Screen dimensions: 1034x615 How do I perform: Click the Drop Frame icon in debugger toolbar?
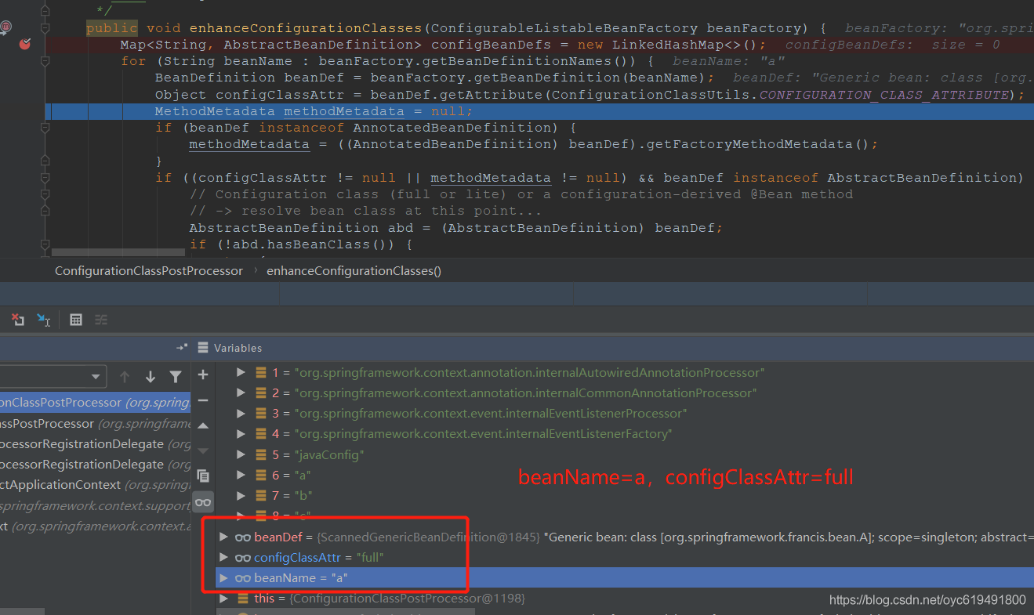pyautogui.click(x=17, y=320)
